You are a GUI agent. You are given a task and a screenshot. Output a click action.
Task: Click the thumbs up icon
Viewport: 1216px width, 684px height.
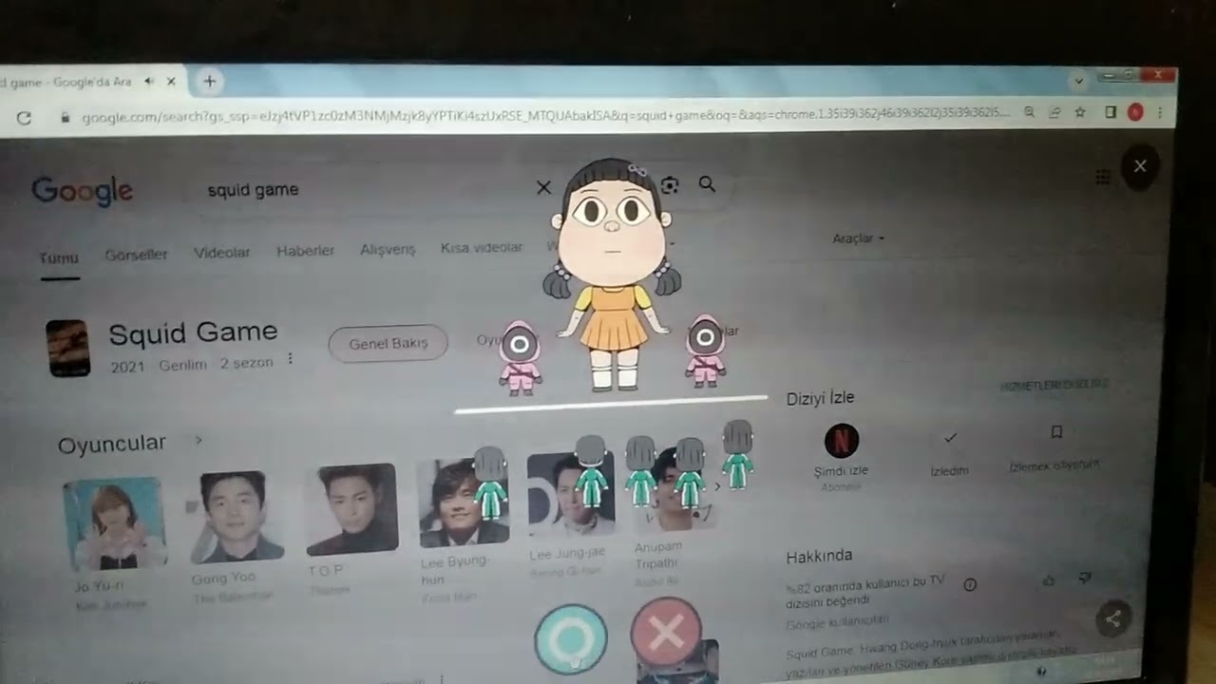pyautogui.click(x=1049, y=579)
